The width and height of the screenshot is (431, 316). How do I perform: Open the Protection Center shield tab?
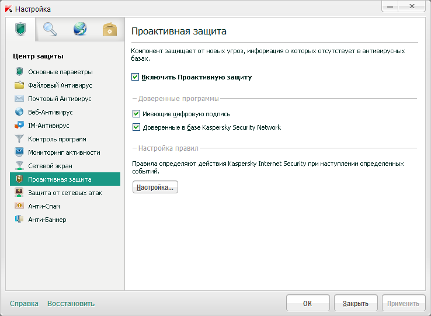pos(21,29)
